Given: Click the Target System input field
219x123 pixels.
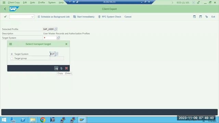Looking at the screenshot, I should (x=50, y=38).
